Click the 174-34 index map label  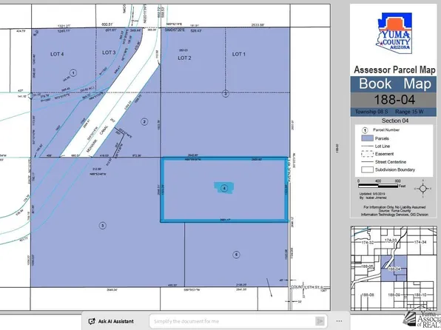tap(420, 242)
